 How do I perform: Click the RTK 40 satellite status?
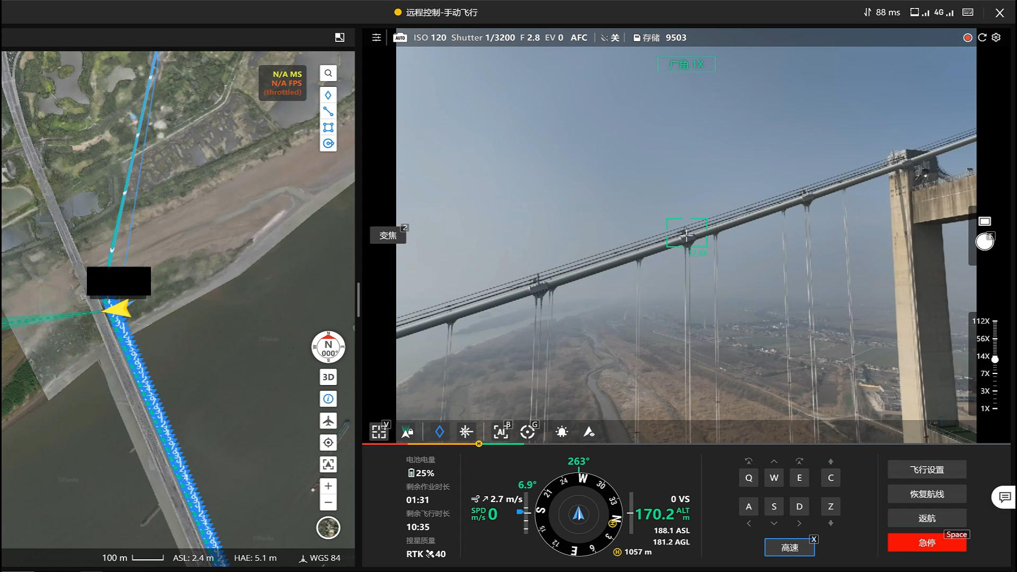point(426,554)
